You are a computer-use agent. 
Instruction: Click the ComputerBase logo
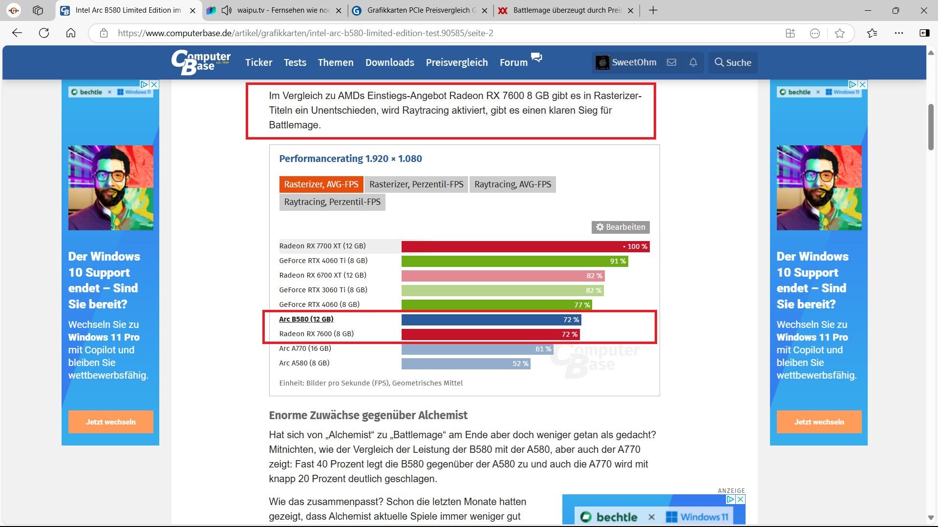[201, 62]
